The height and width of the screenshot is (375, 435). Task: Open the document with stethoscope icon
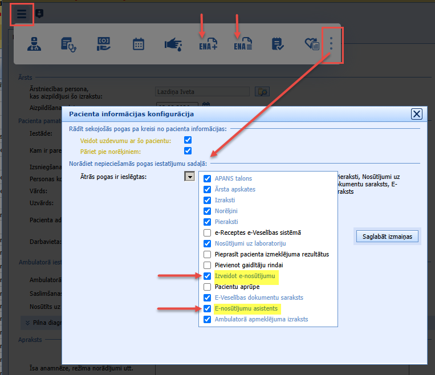(68, 44)
